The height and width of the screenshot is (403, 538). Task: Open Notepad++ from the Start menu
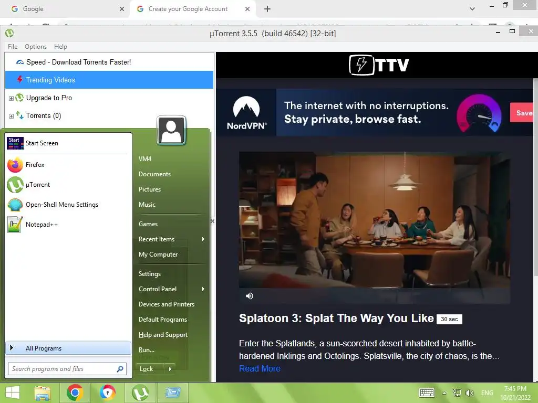[68, 225]
